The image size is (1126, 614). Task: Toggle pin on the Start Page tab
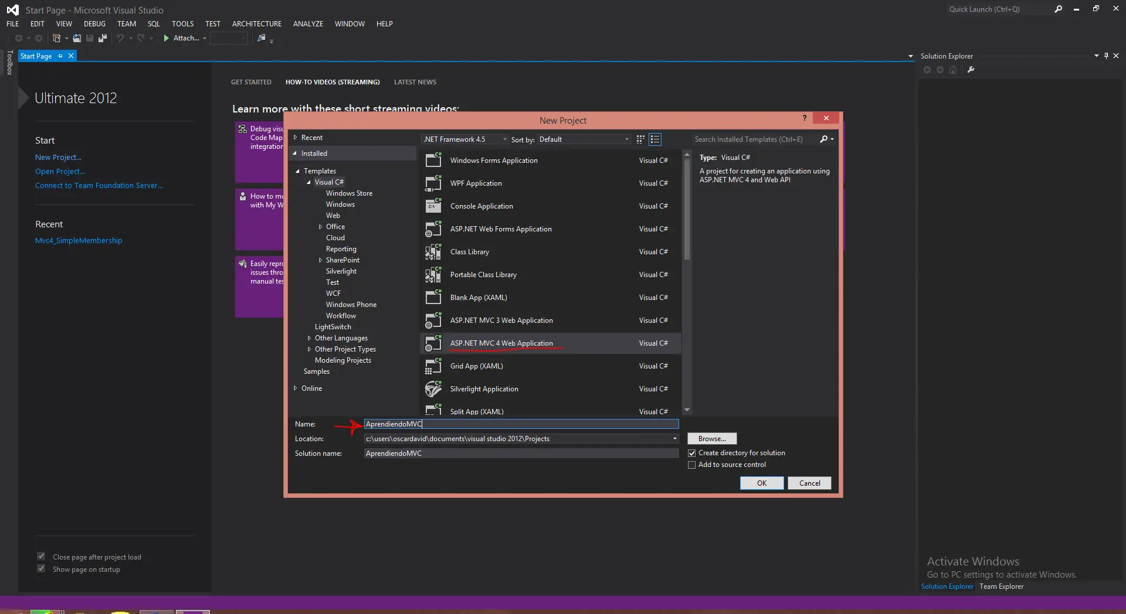tap(60, 56)
